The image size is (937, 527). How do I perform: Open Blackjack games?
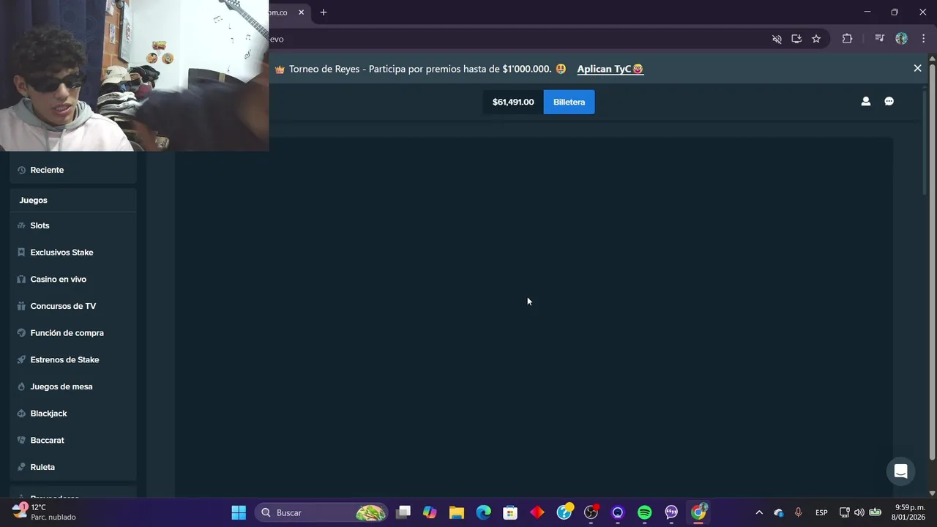pyautogui.click(x=73, y=414)
